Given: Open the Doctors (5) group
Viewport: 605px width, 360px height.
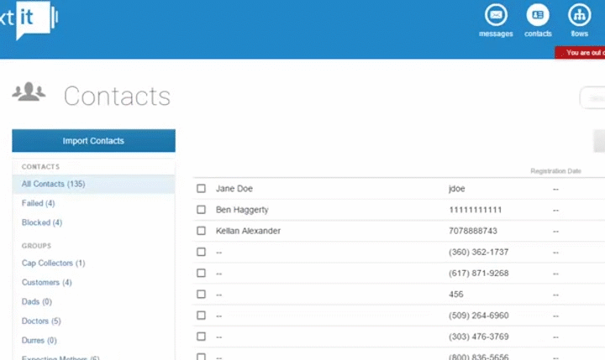Looking at the screenshot, I should coord(41,321).
